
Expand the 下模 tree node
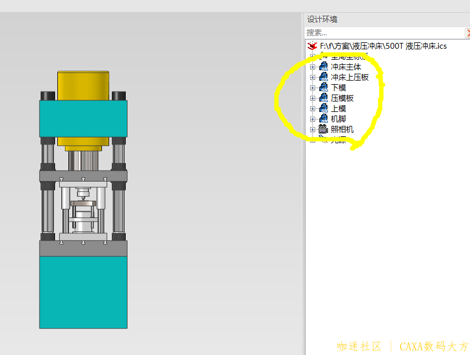pyautogui.click(x=312, y=88)
